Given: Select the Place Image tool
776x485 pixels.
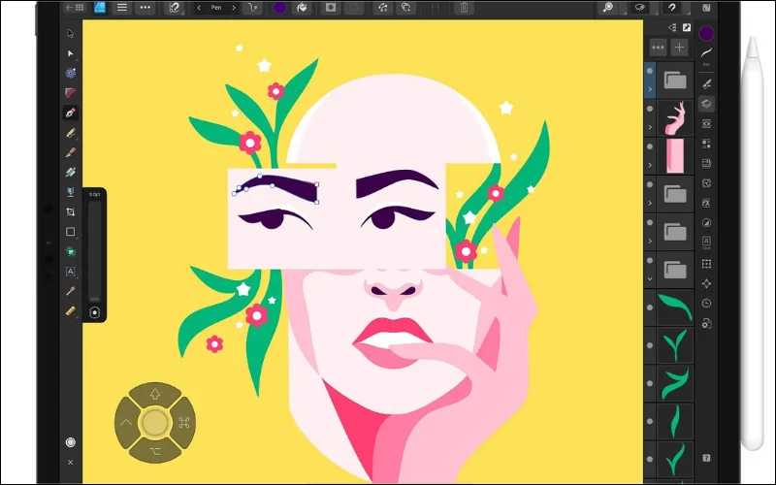Looking at the screenshot, I should coord(70,251).
